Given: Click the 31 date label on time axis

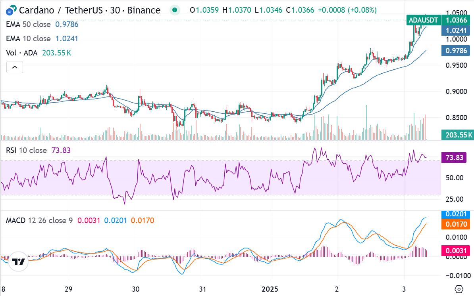Looking at the screenshot, I should (x=202, y=289).
